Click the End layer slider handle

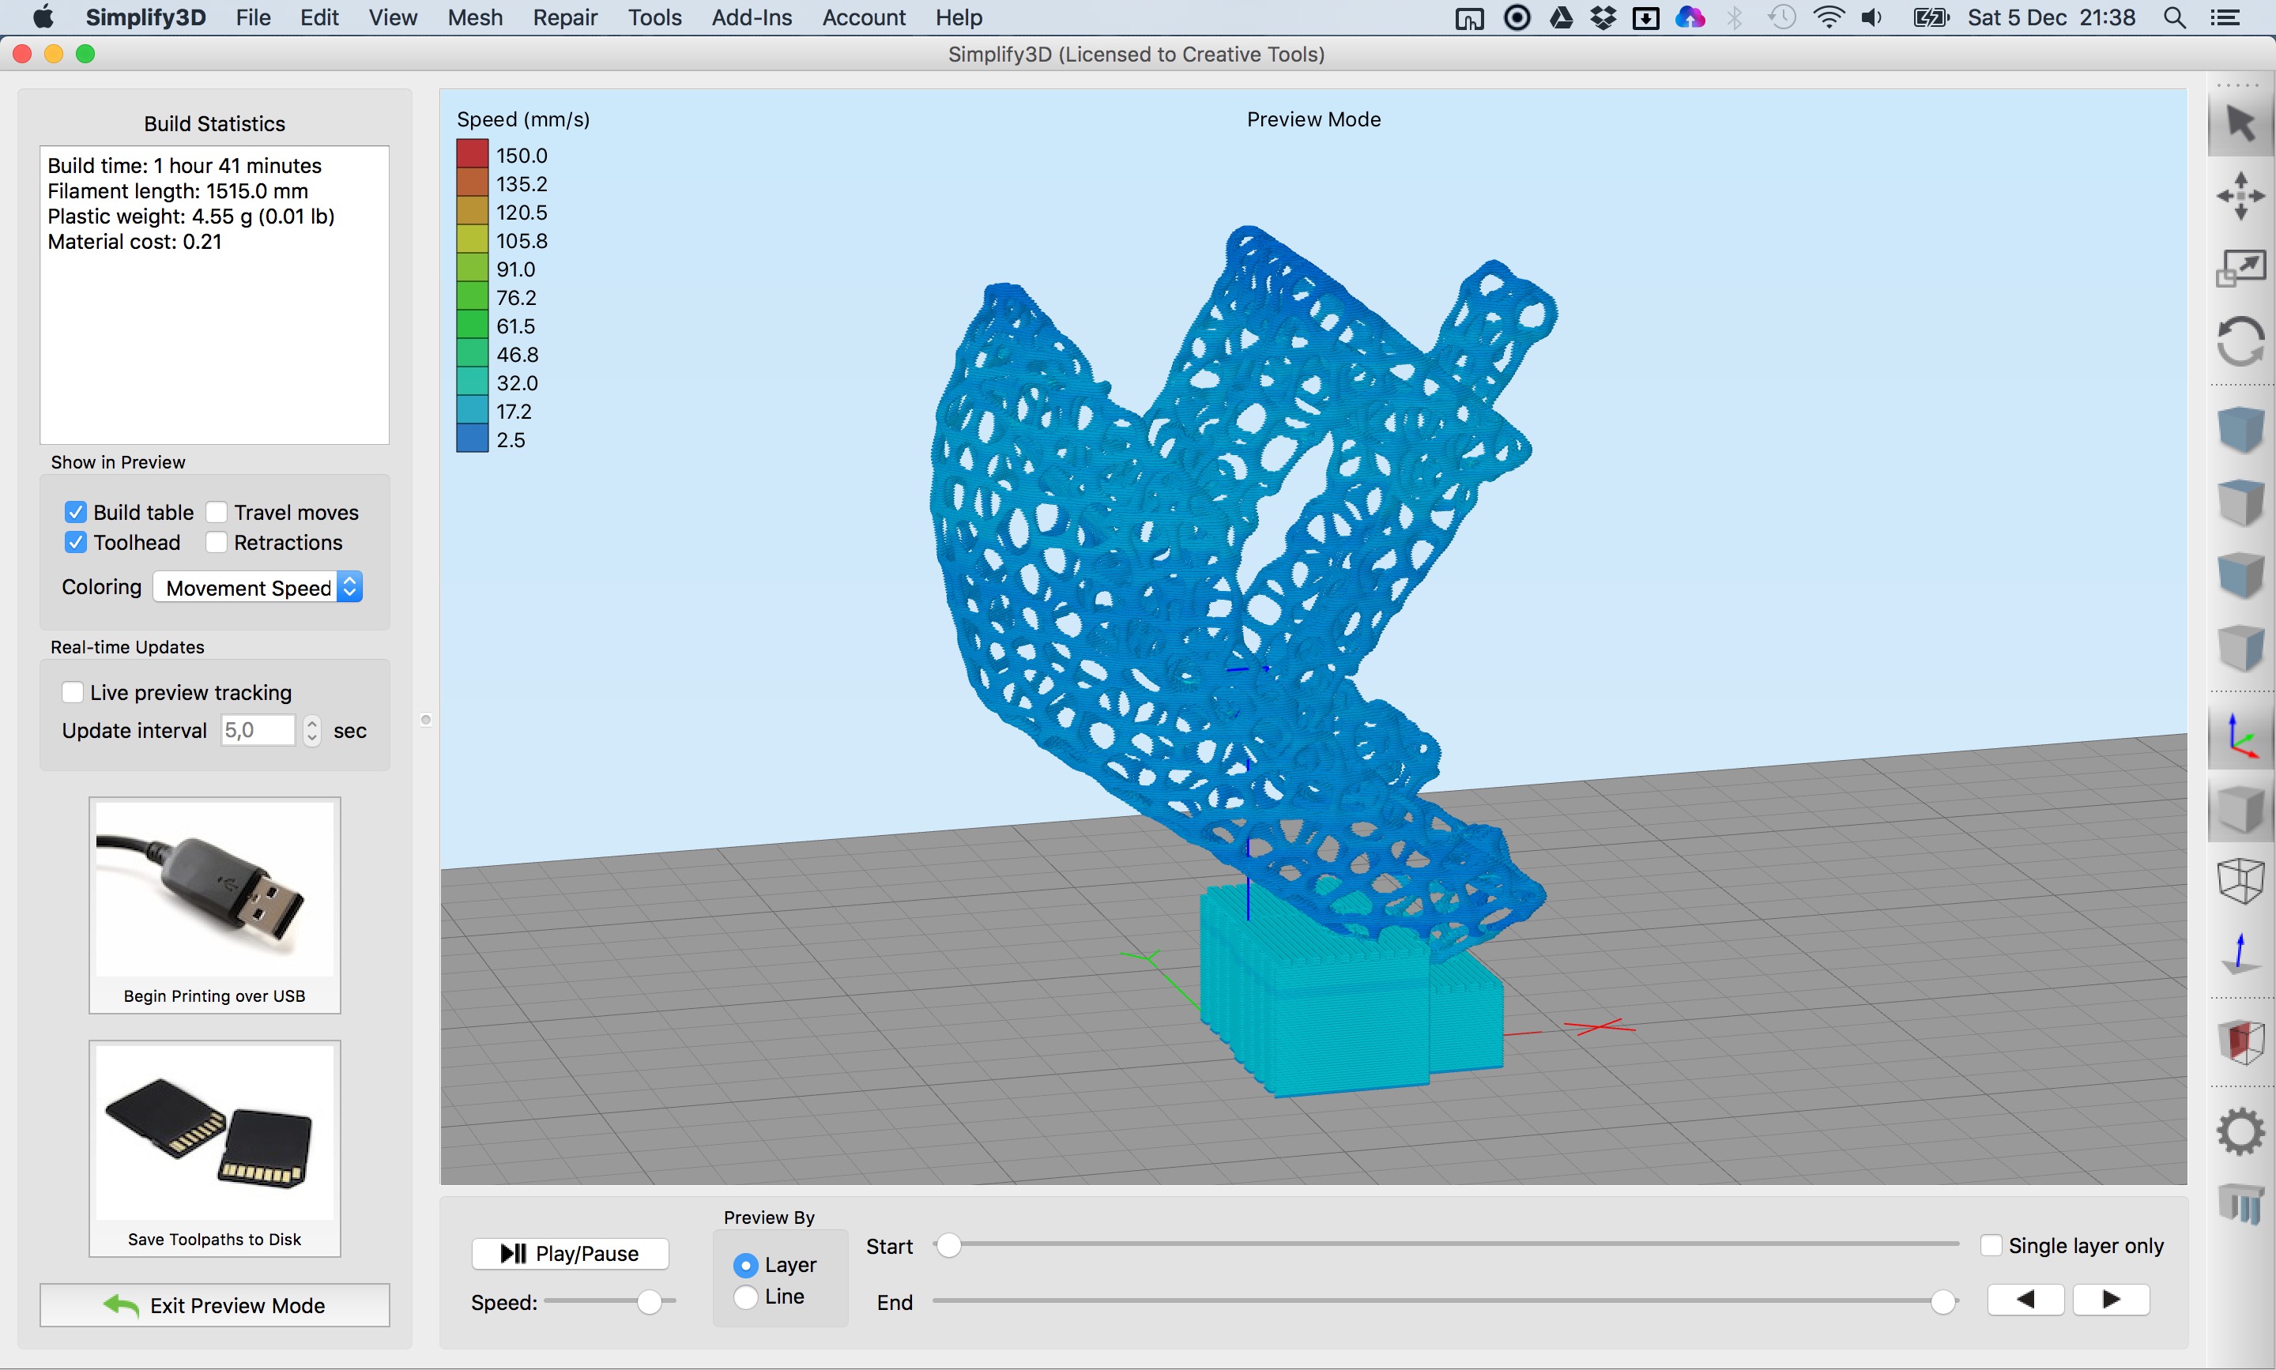tap(1943, 1303)
